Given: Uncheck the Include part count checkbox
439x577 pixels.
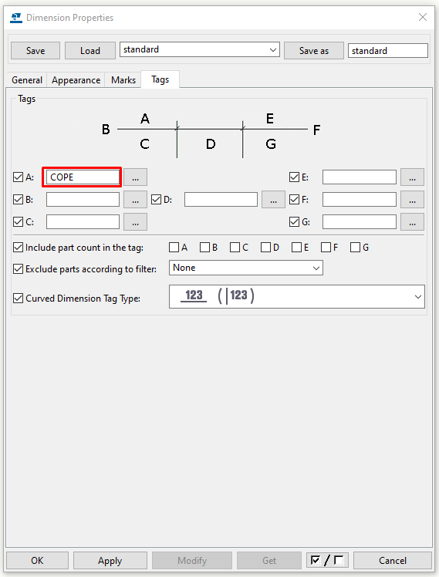Looking at the screenshot, I should [18, 248].
